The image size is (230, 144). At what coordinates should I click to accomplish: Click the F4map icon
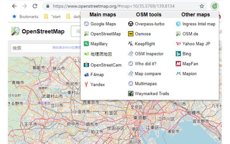coord(86,75)
